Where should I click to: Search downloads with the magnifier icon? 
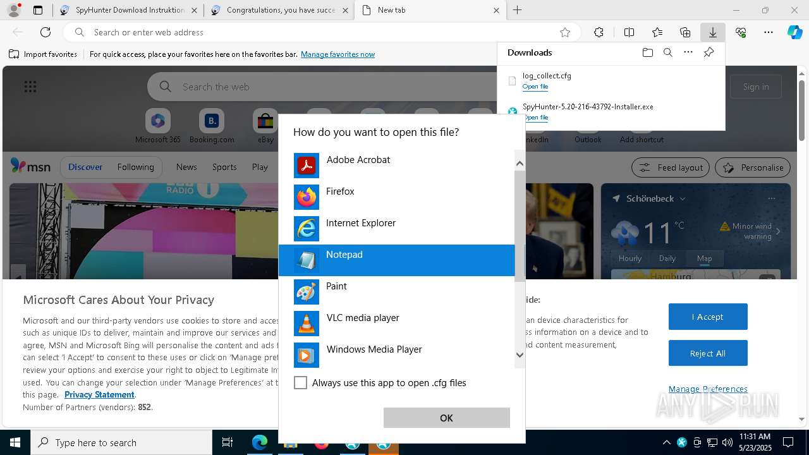coord(667,52)
